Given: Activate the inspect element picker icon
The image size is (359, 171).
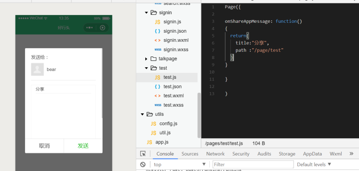Looking at the screenshot, I should click(x=143, y=154).
